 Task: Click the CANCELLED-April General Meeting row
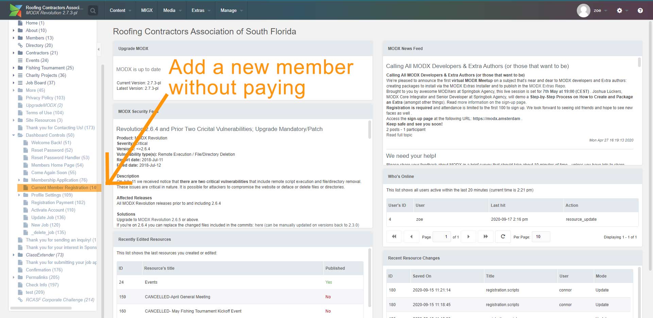click(x=240, y=297)
